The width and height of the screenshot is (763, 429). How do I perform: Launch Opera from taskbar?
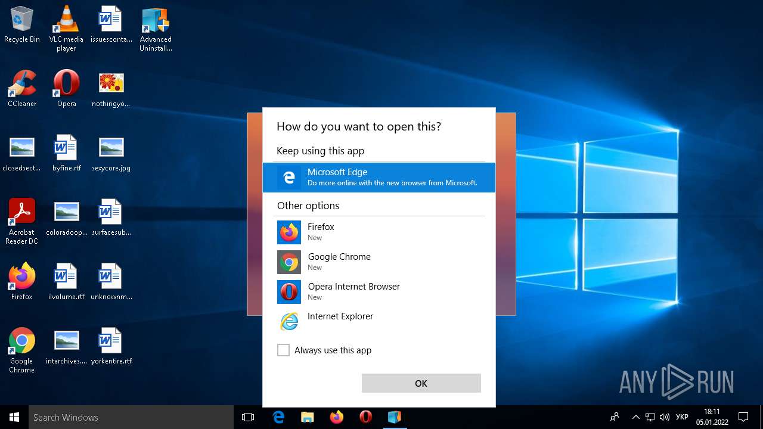[x=366, y=417]
